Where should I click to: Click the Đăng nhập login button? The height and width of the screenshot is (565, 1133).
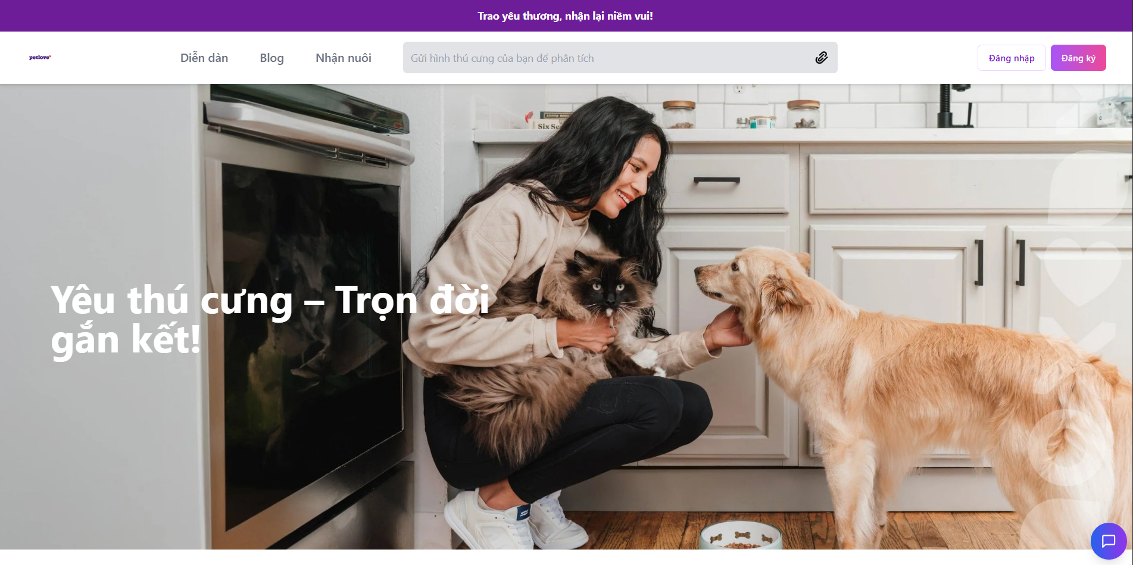(x=1011, y=58)
